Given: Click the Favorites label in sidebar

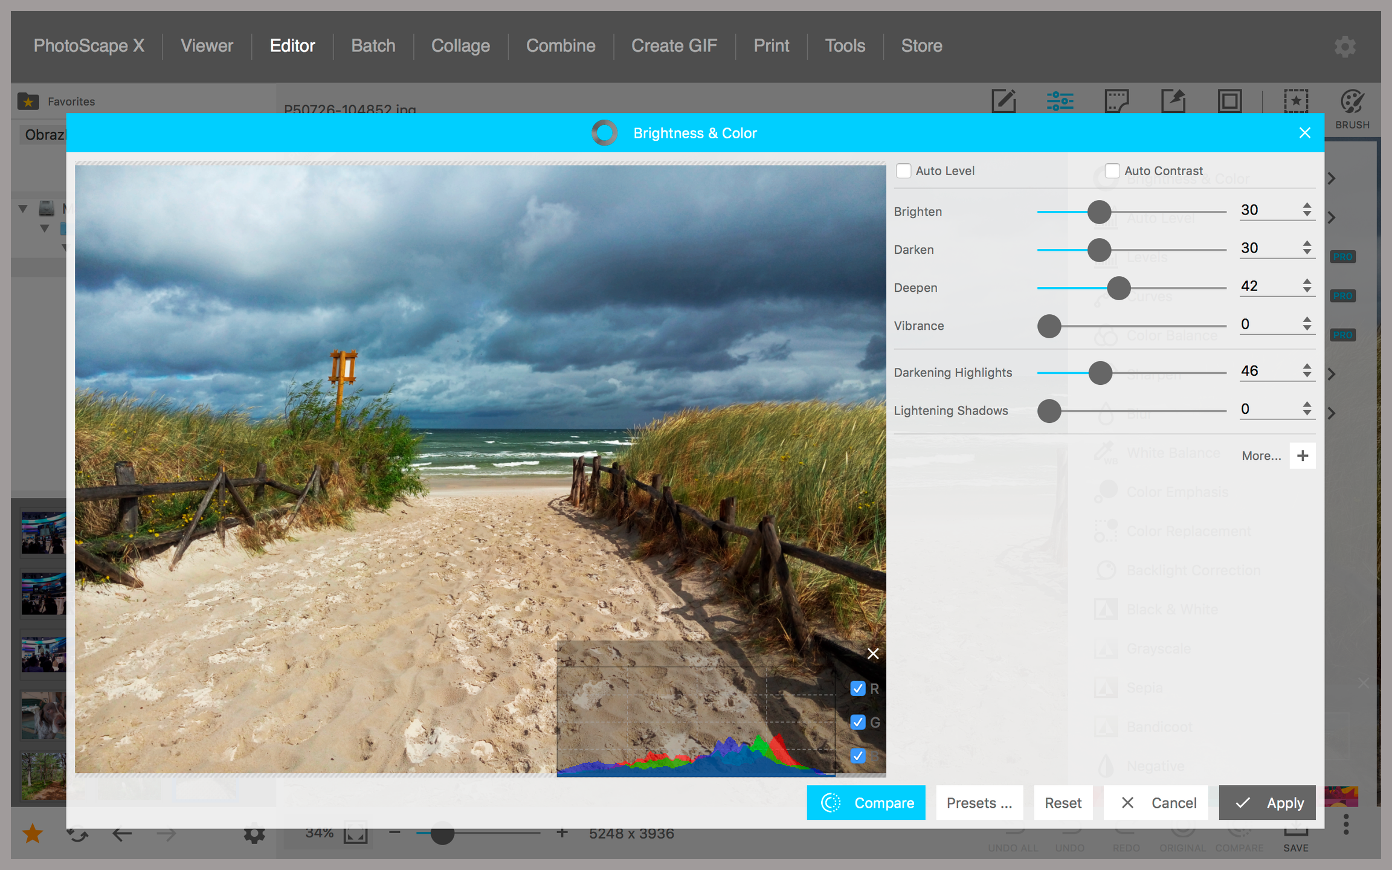Looking at the screenshot, I should point(71,101).
